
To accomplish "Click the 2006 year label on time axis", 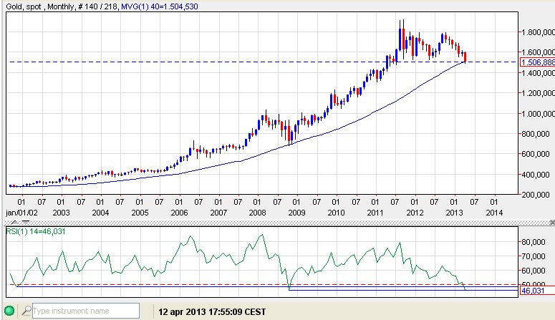I will pos(179,213).
